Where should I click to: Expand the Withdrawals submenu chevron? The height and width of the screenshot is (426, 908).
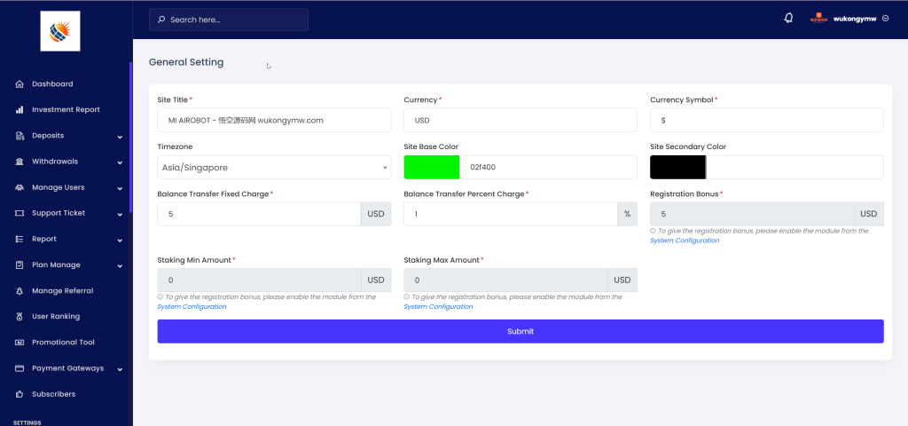[x=120, y=163]
